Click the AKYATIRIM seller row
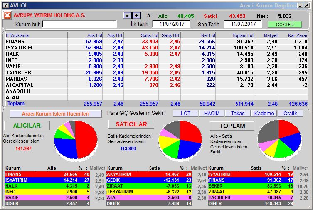This screenshot has height=210, width=313. [149, 174]
